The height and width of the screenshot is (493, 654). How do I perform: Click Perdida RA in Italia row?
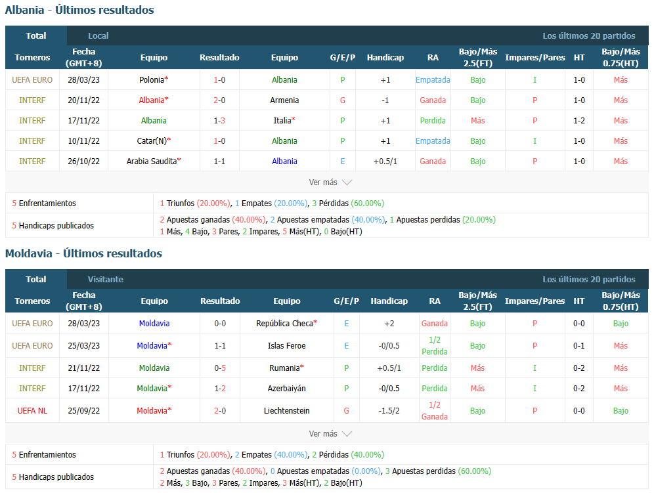click(433, 121)
